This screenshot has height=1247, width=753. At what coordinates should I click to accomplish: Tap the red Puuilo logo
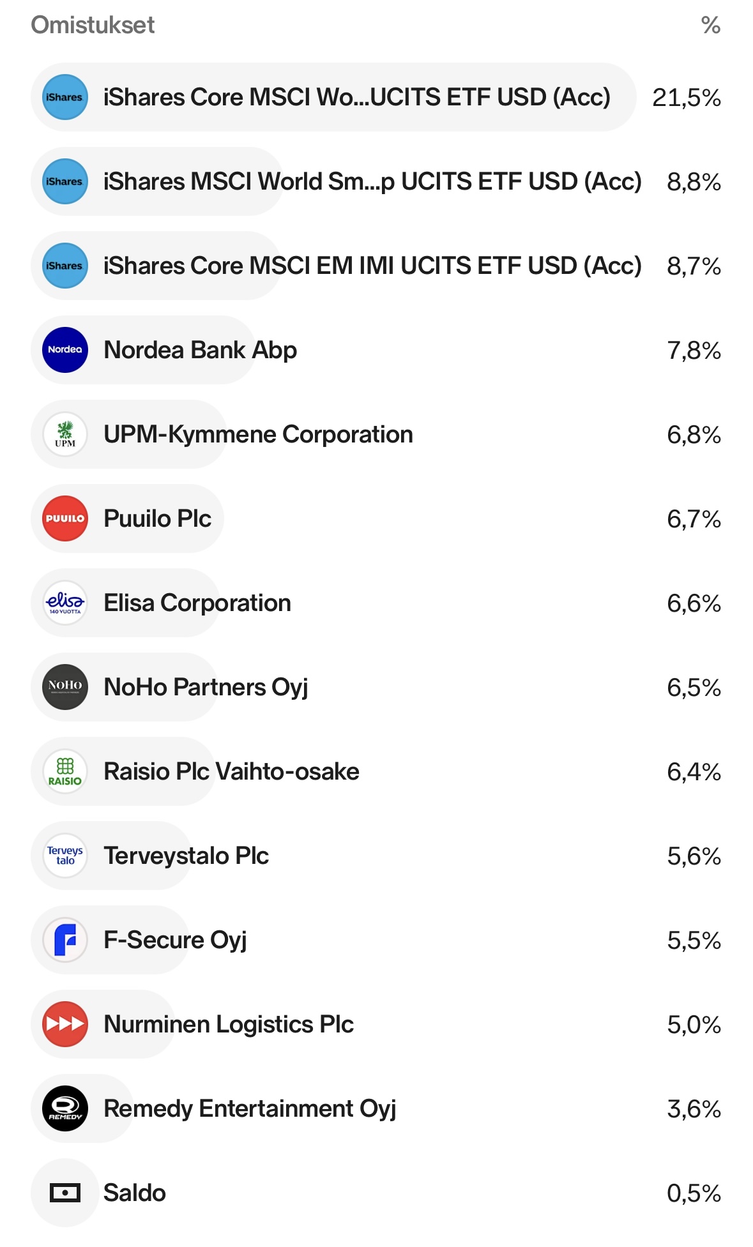tap(65, 518)
